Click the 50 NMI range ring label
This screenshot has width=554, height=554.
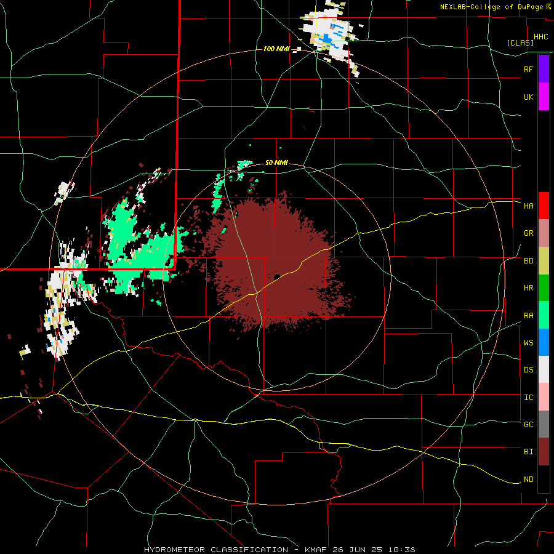point(276,163)
